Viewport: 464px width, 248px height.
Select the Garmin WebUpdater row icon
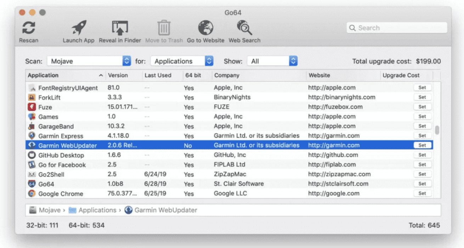point(32,145)
